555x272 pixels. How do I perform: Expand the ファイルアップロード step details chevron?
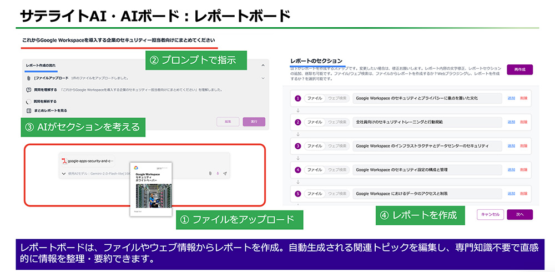tap(263, 78)
